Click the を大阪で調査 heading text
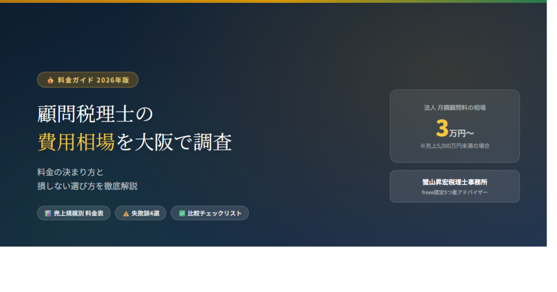The image size is (557, 292). [x=174, y=142]
